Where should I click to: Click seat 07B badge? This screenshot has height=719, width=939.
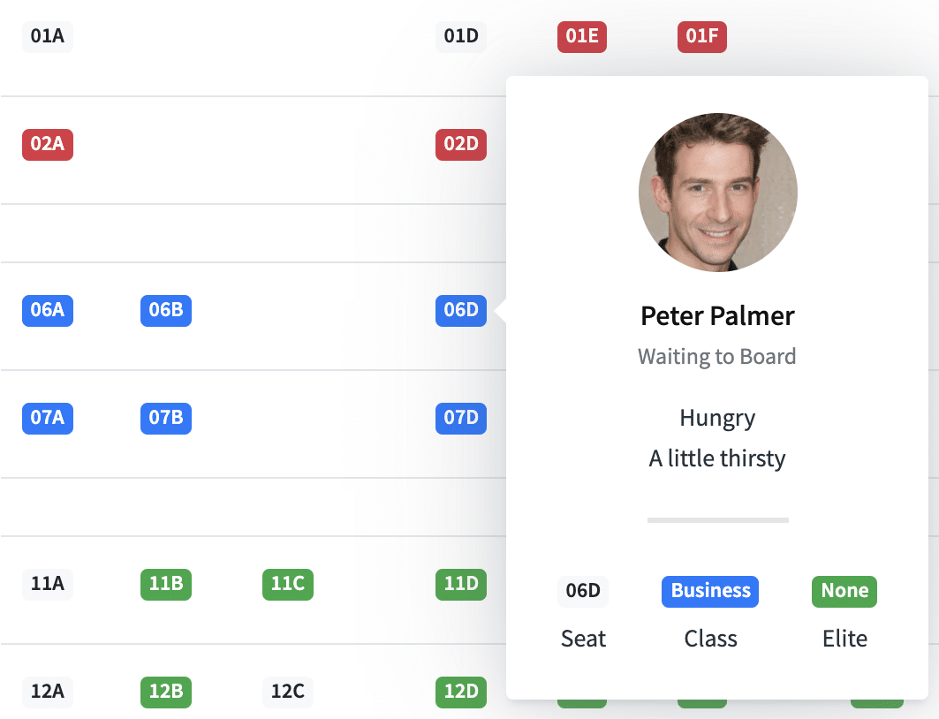(166, 418)
